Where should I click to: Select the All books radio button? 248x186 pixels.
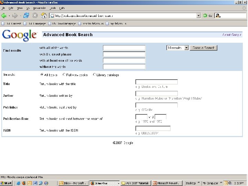pos(42,74)
